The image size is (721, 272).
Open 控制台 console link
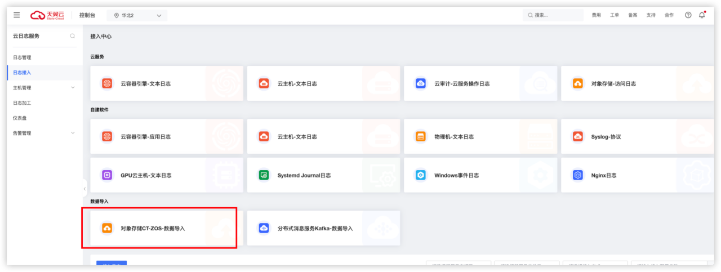[x=87, y=15]
